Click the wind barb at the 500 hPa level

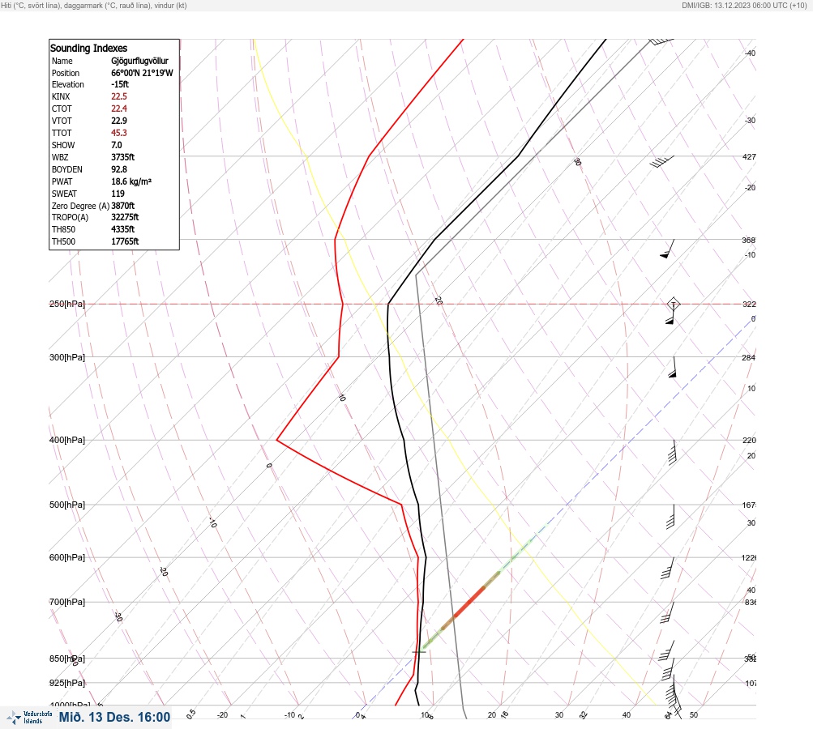point(671,517)
